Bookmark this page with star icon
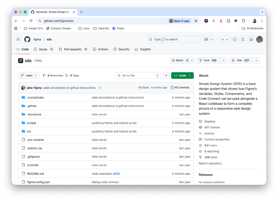 [196, 21]
